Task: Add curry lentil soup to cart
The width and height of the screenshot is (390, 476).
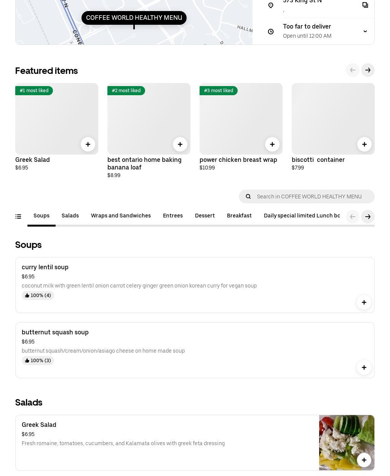Action: click(364, 302)
